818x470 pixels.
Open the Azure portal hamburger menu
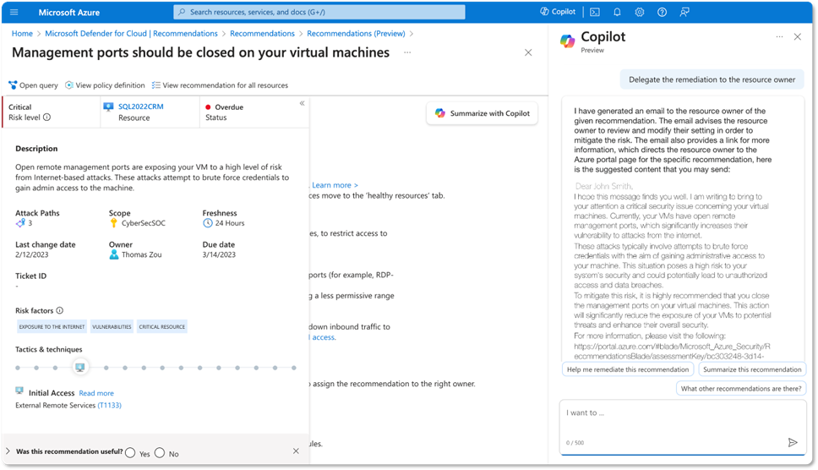[14, 12]
